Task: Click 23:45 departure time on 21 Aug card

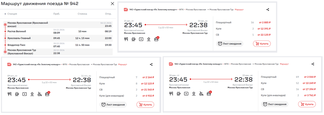Action: pyautogui.click(x=133, y=25)
